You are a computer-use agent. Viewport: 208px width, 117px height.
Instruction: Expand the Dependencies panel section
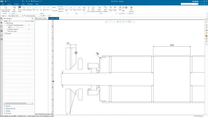tap(5, 109)
